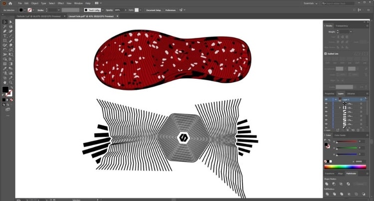Hide the fourth sublayer under Layer 1
This screenshot has width=374, height=201.
click(326, 116)
